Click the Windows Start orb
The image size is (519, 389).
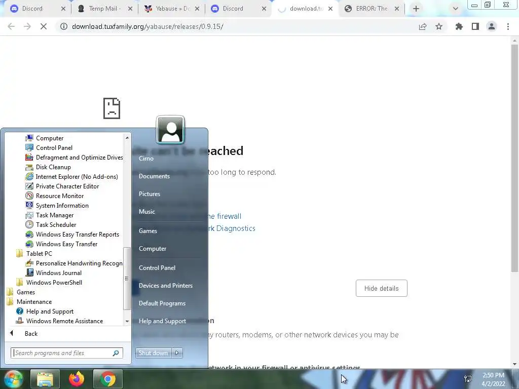tap(14, 379)
